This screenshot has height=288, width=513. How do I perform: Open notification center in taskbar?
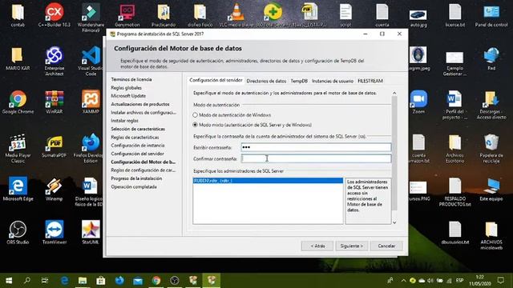coord(500,280)
